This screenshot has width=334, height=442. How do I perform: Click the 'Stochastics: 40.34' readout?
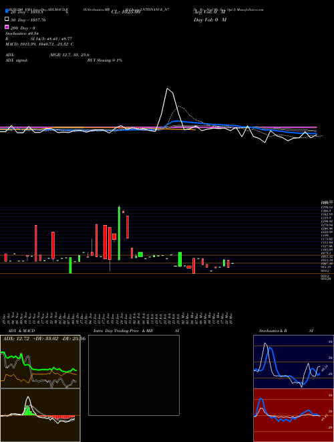21,33
